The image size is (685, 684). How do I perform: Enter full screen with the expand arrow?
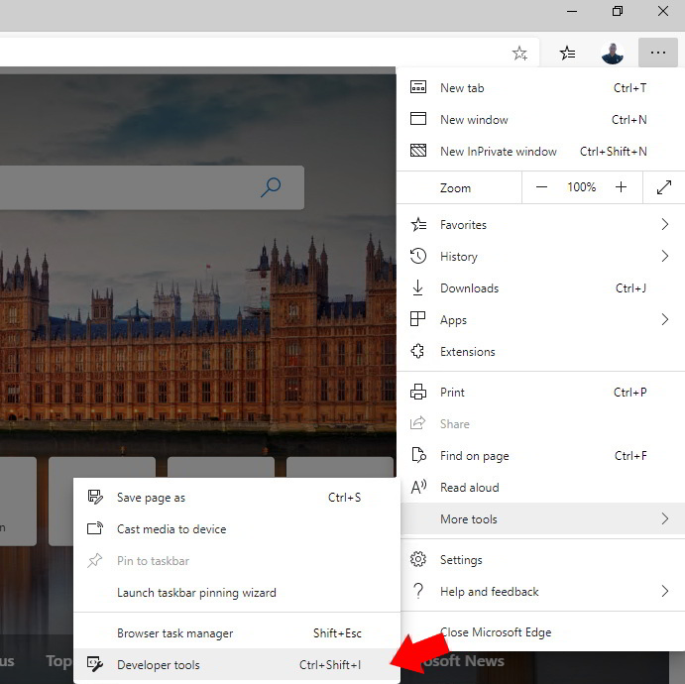664,187
